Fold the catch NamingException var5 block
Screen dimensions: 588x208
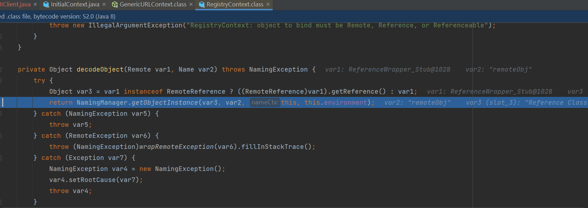click(1, 114)
